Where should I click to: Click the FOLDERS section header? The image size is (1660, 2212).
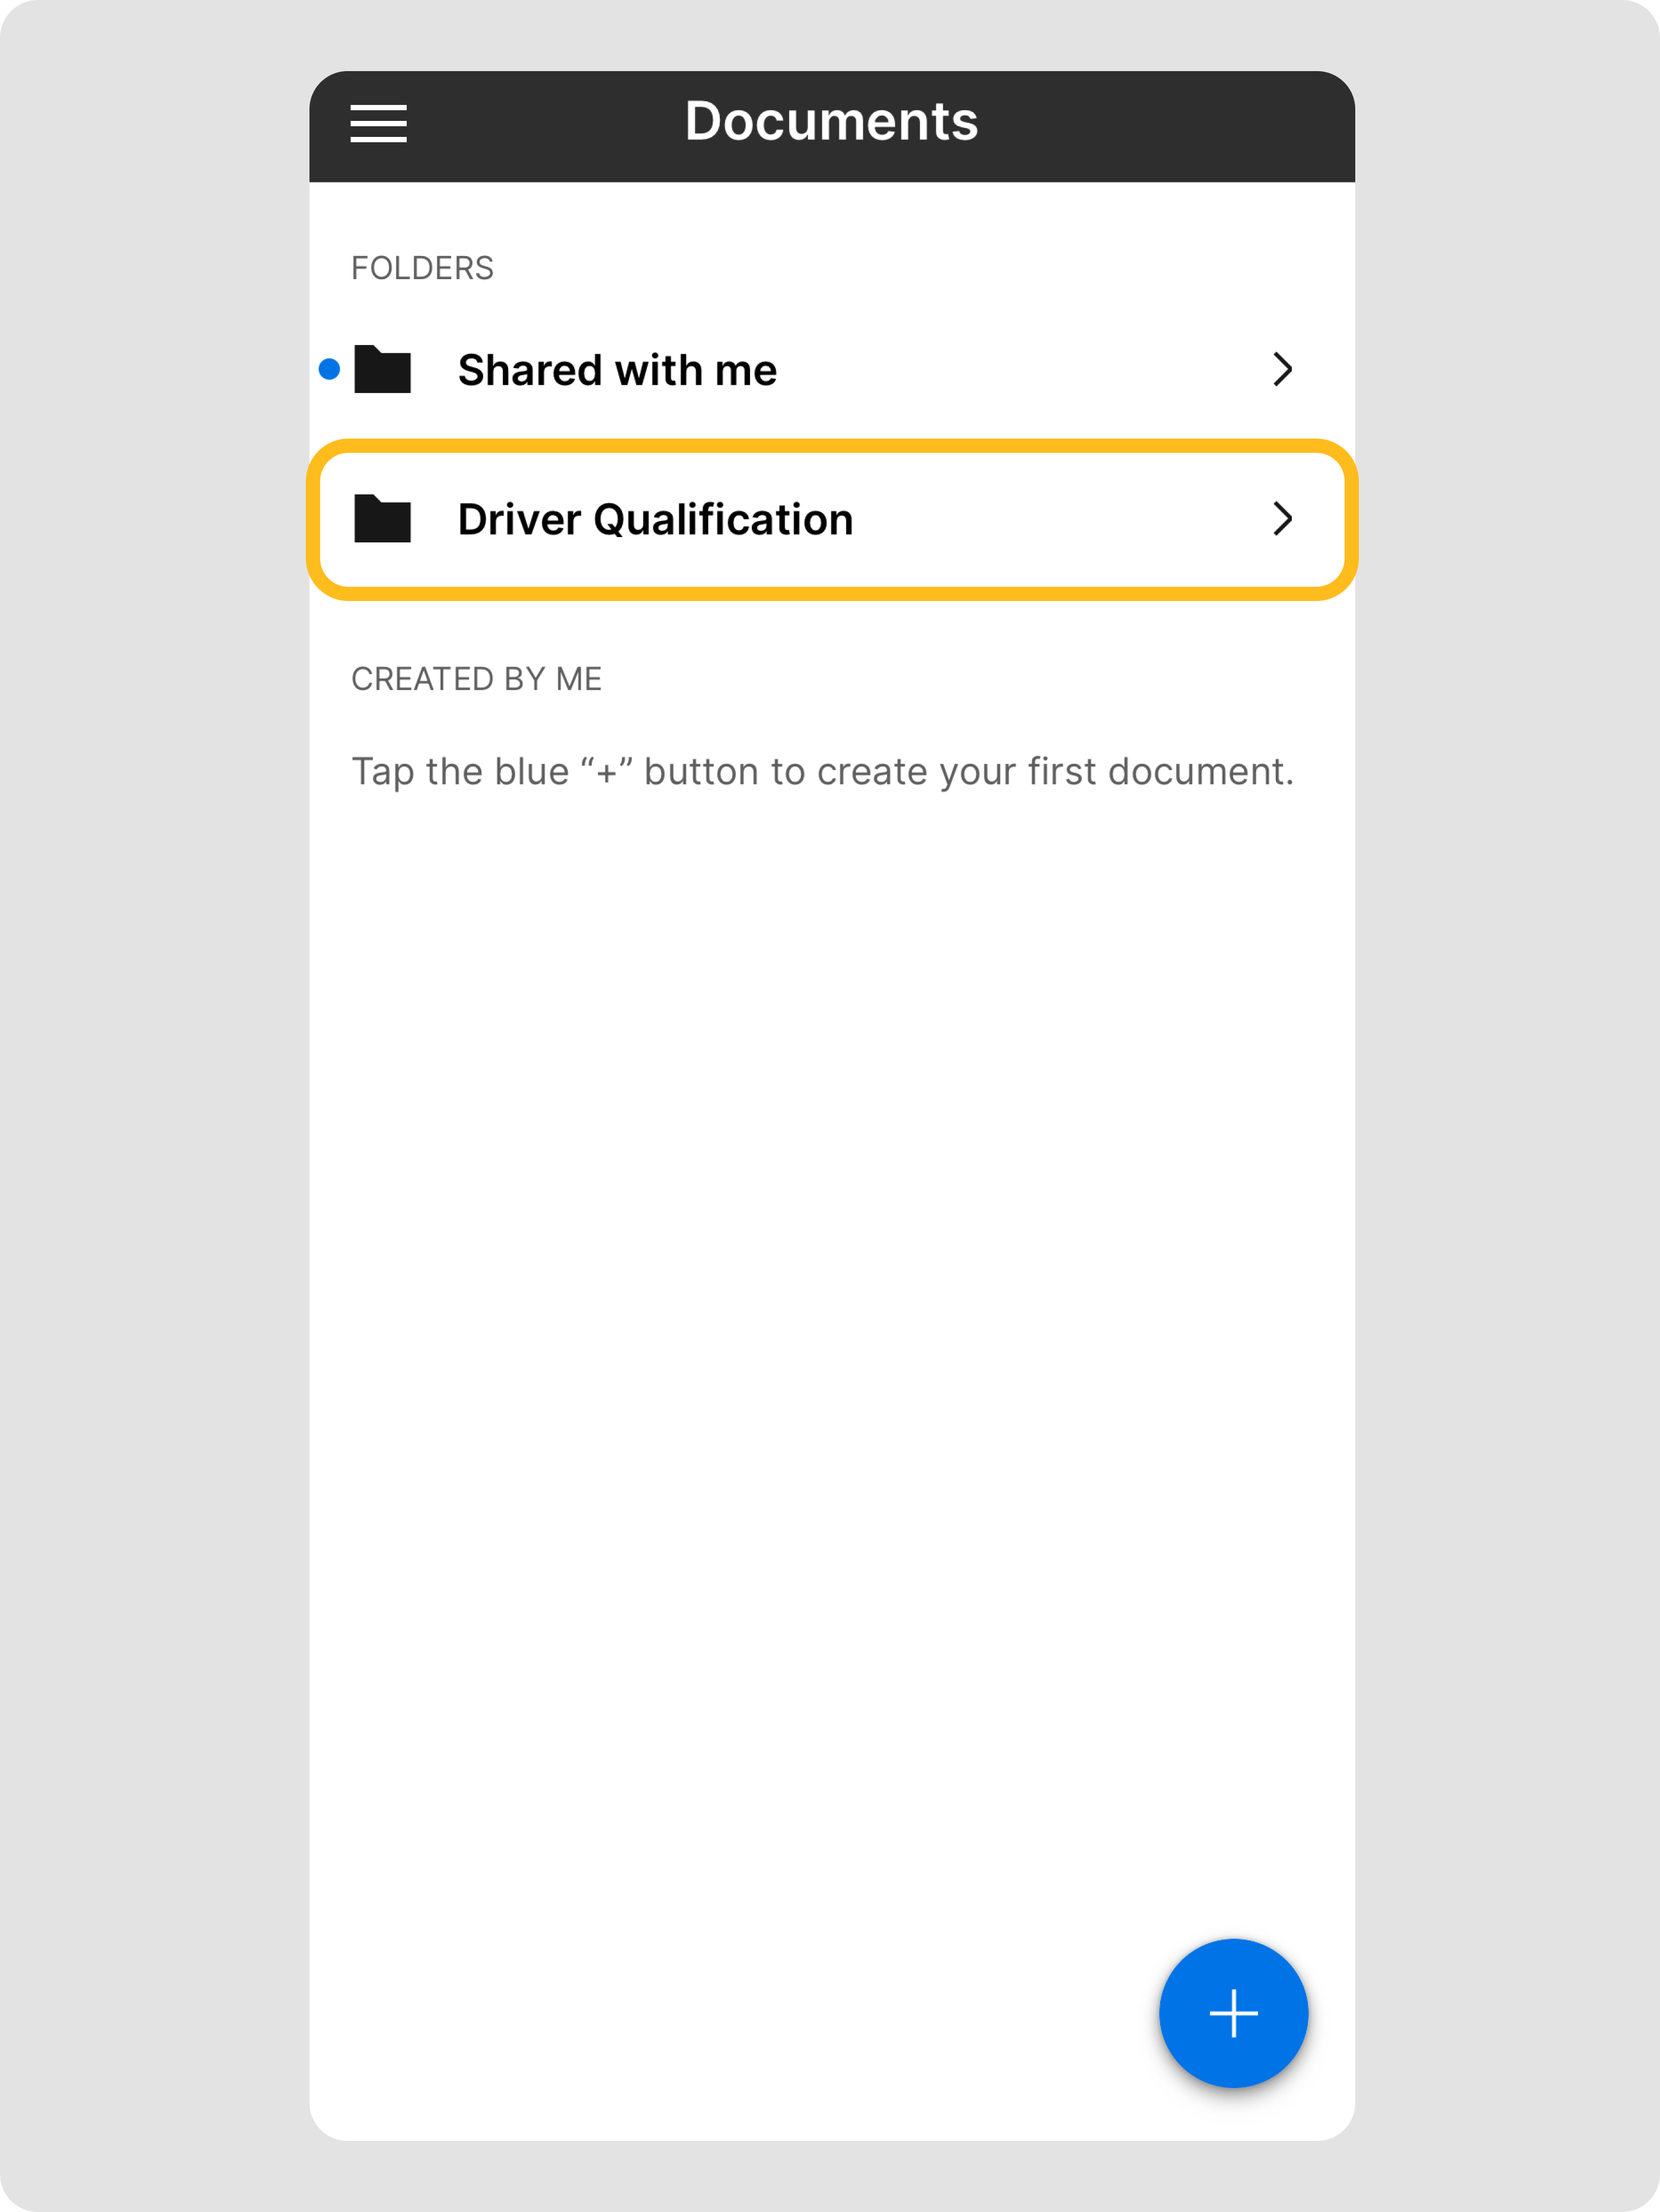tap(422, 268)
